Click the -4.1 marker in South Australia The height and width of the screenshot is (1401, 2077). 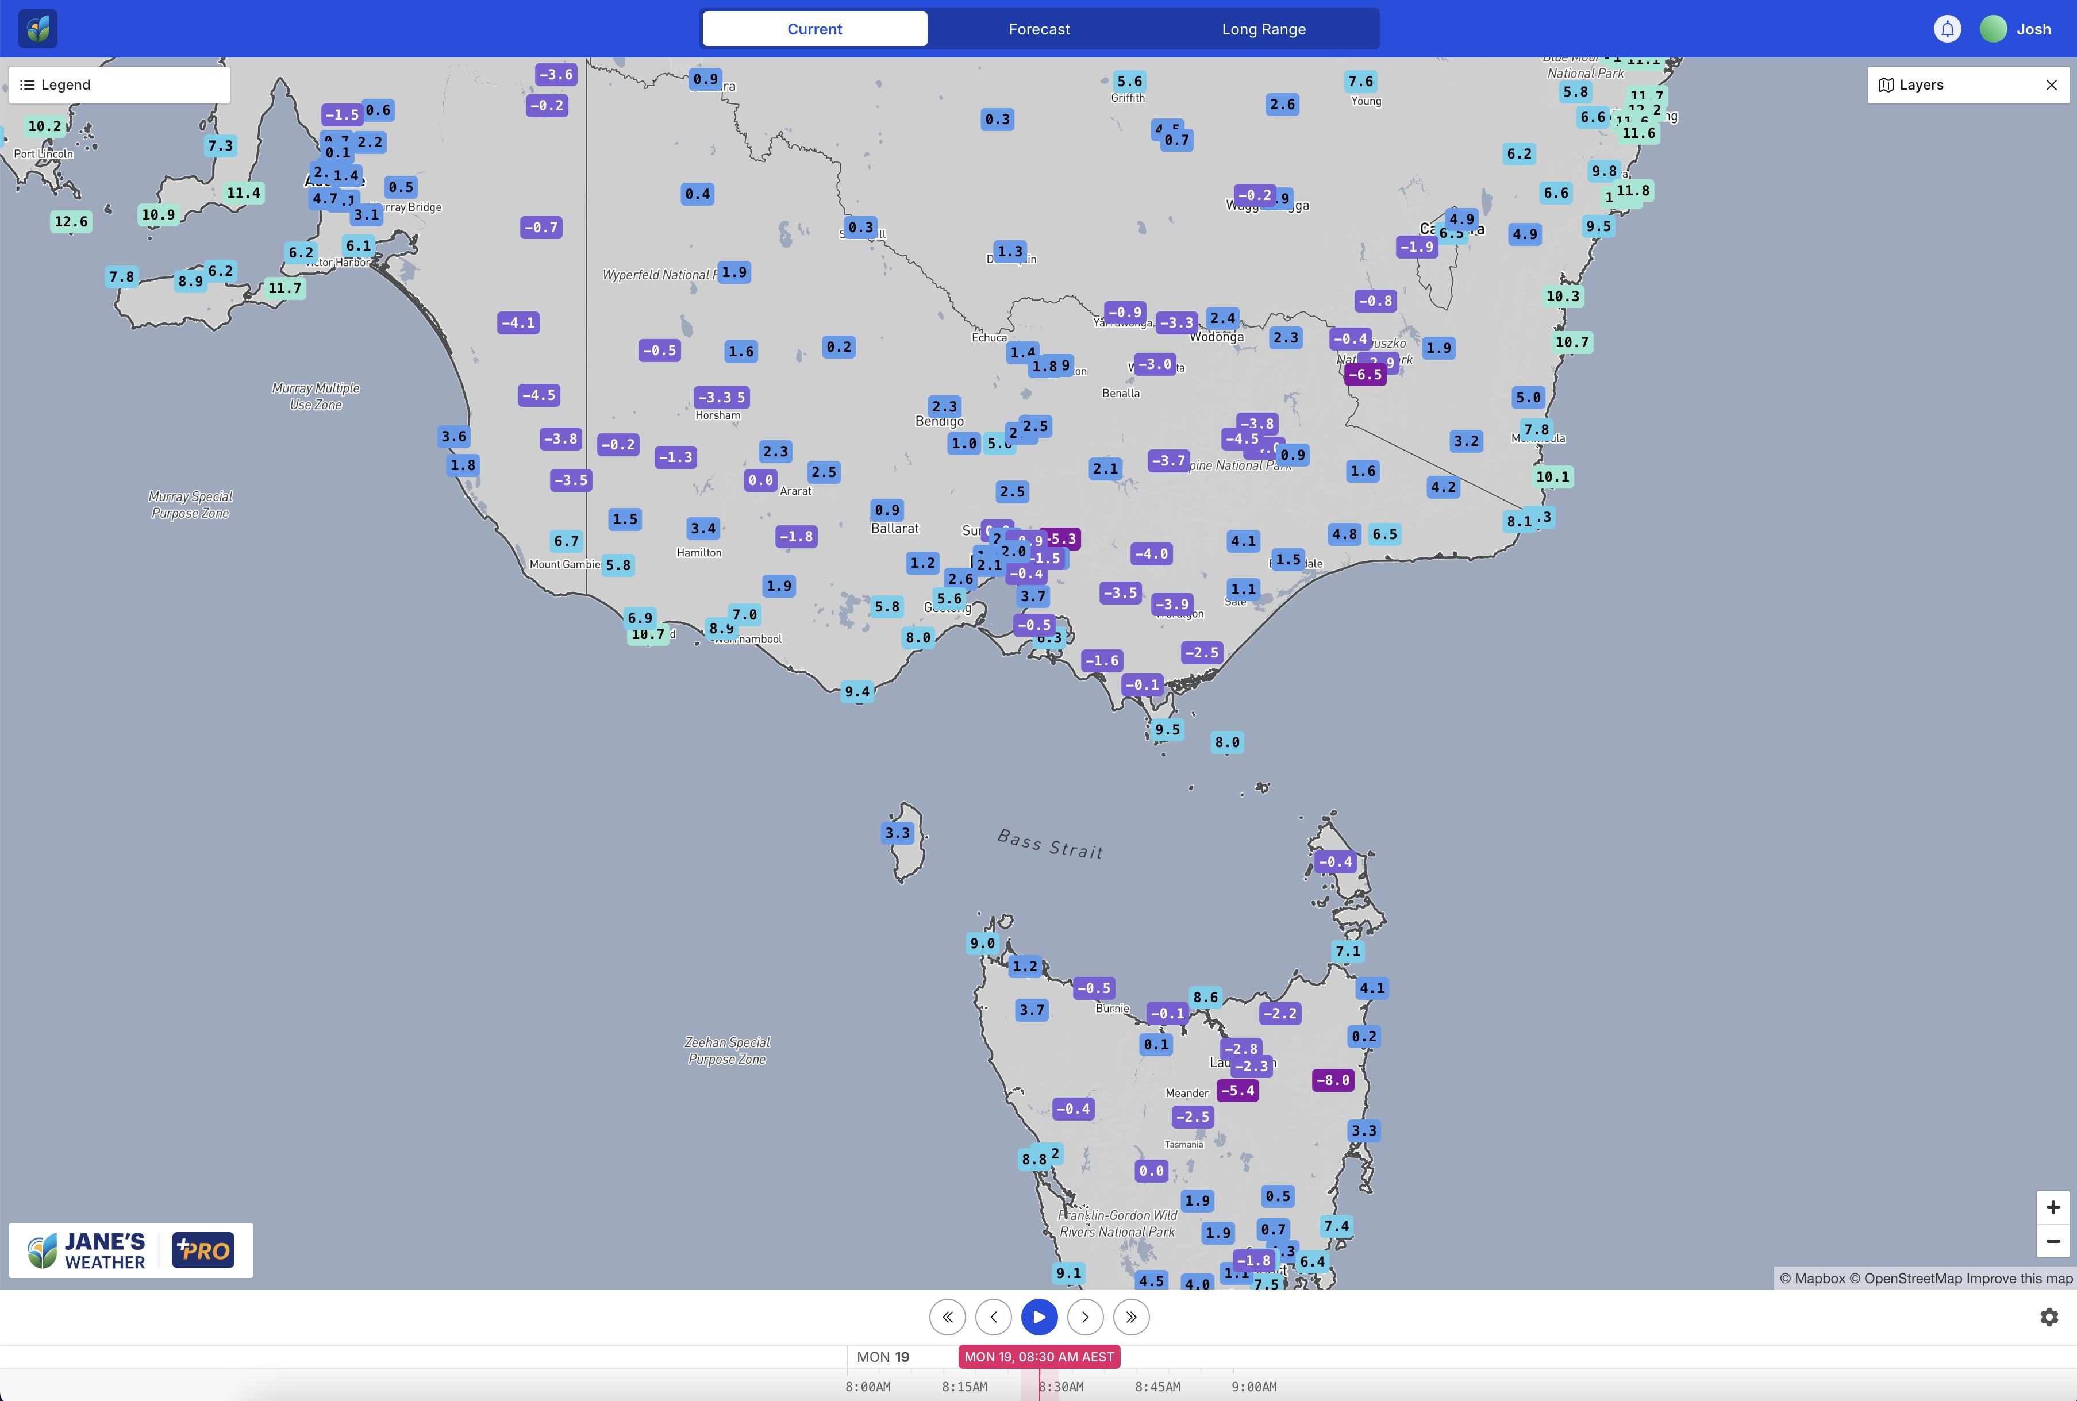tap(518, 322)
